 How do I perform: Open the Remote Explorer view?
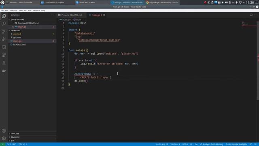point(4,47)
